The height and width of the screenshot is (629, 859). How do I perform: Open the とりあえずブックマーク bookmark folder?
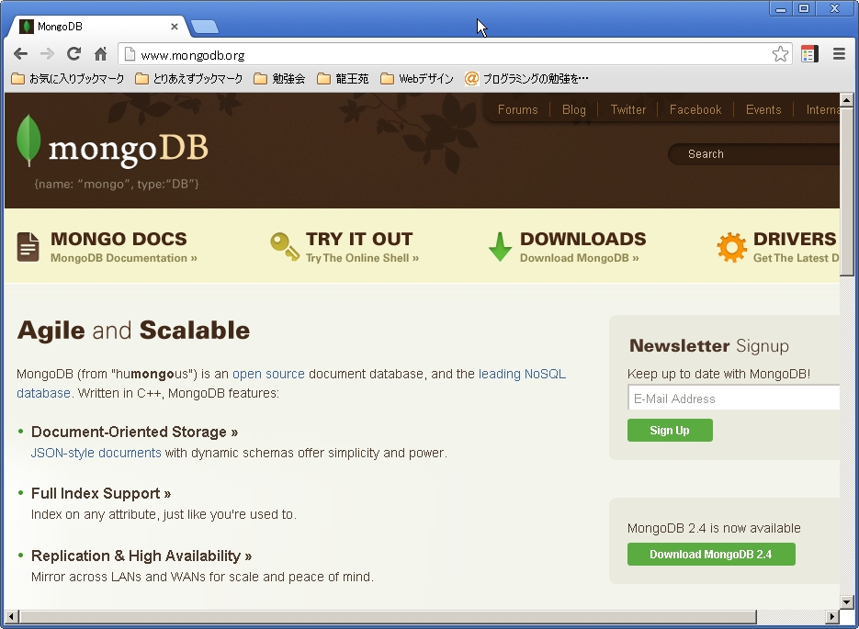189,79
